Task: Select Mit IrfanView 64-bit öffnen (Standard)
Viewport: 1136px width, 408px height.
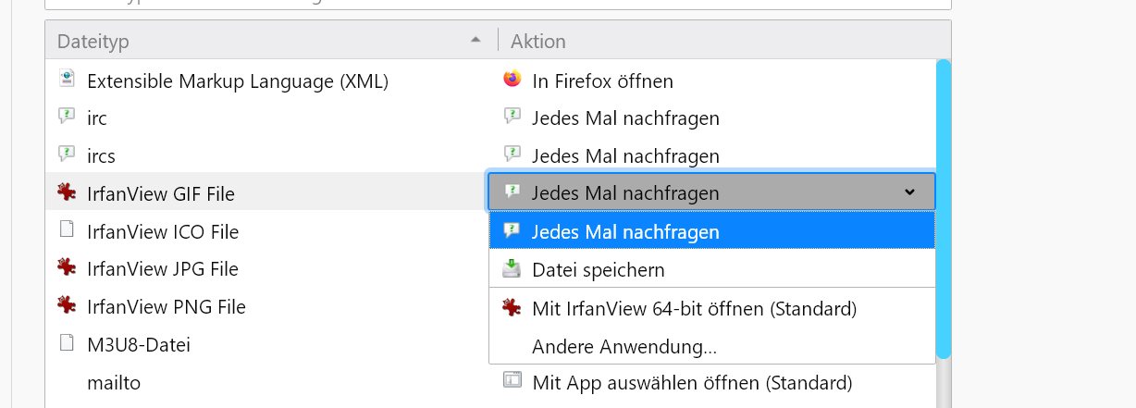Action: point(694,308)
